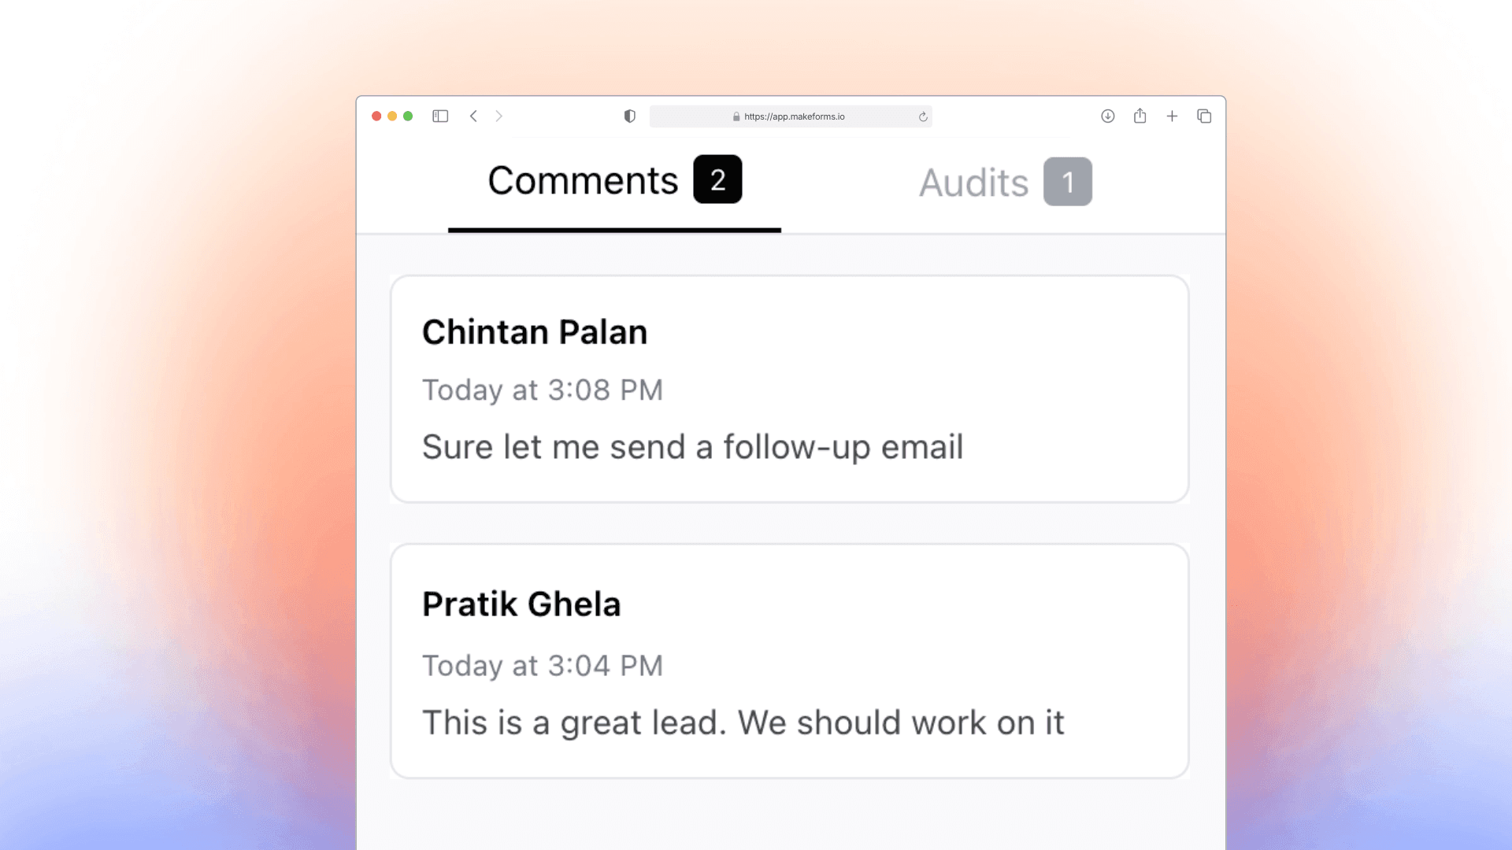Screen dimensions: 1512x850
Task: Click the Comments count badge 2
Action: pyautogui.click(x=717, y=179)
